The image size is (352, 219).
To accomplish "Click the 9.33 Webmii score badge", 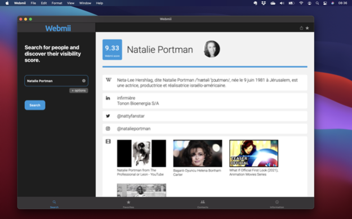I will [x=112, y=50].
